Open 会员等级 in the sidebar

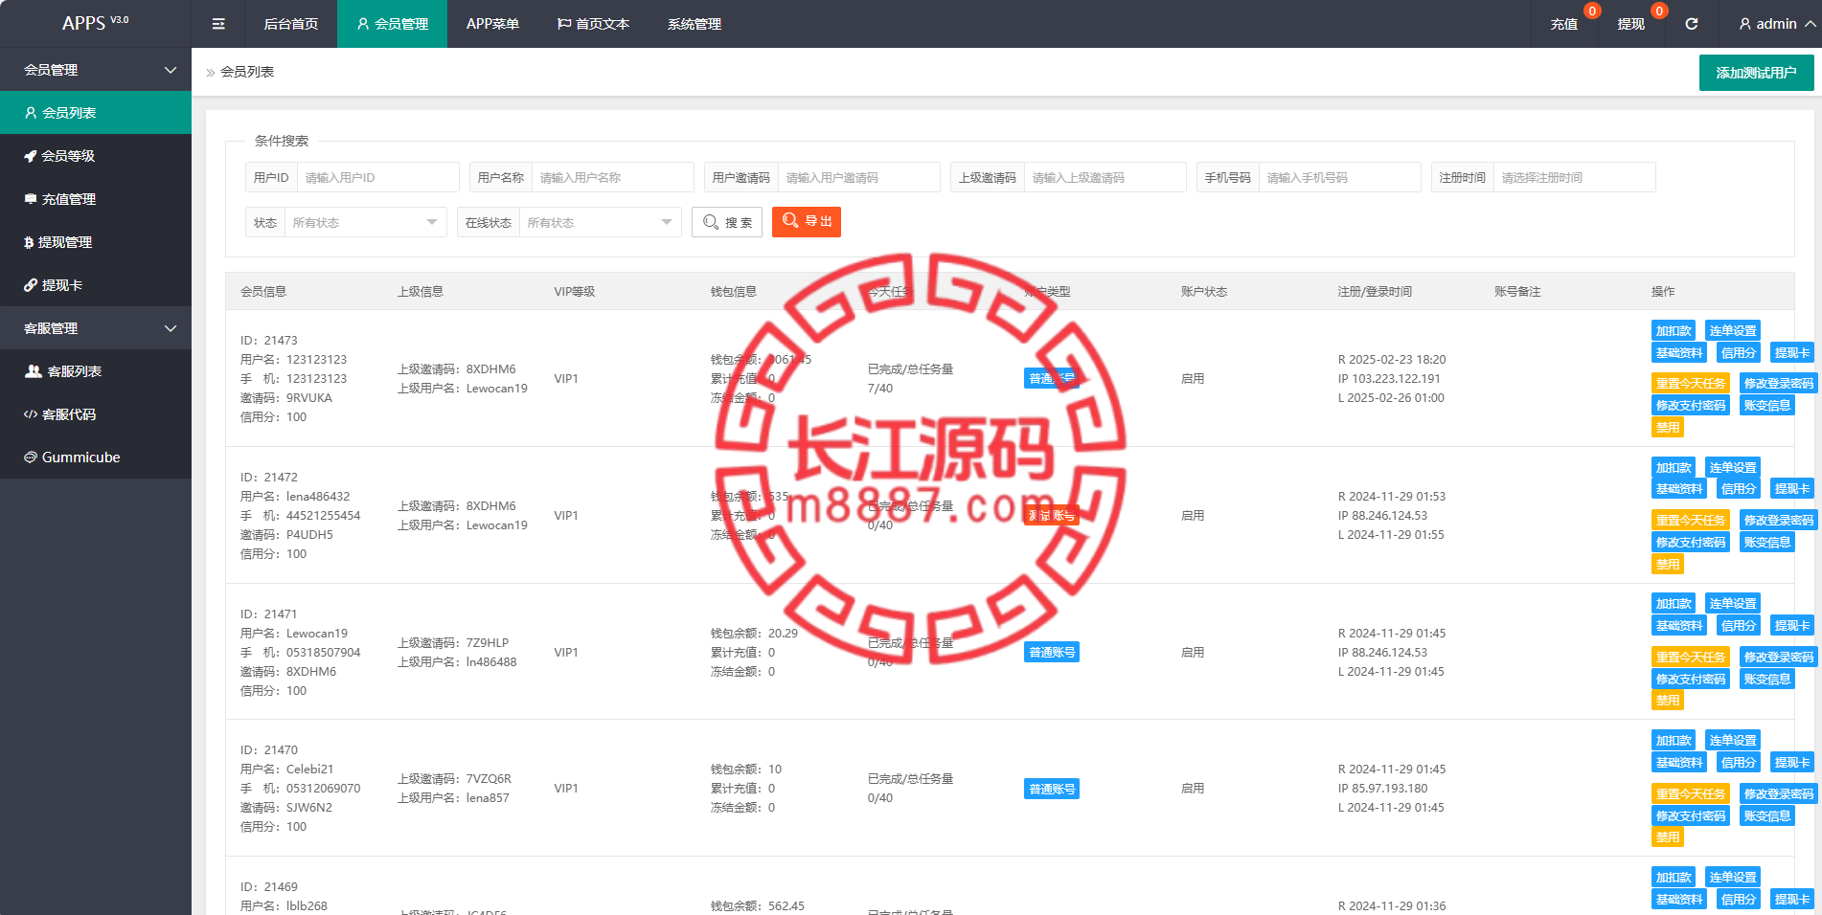tap(96, 156)
